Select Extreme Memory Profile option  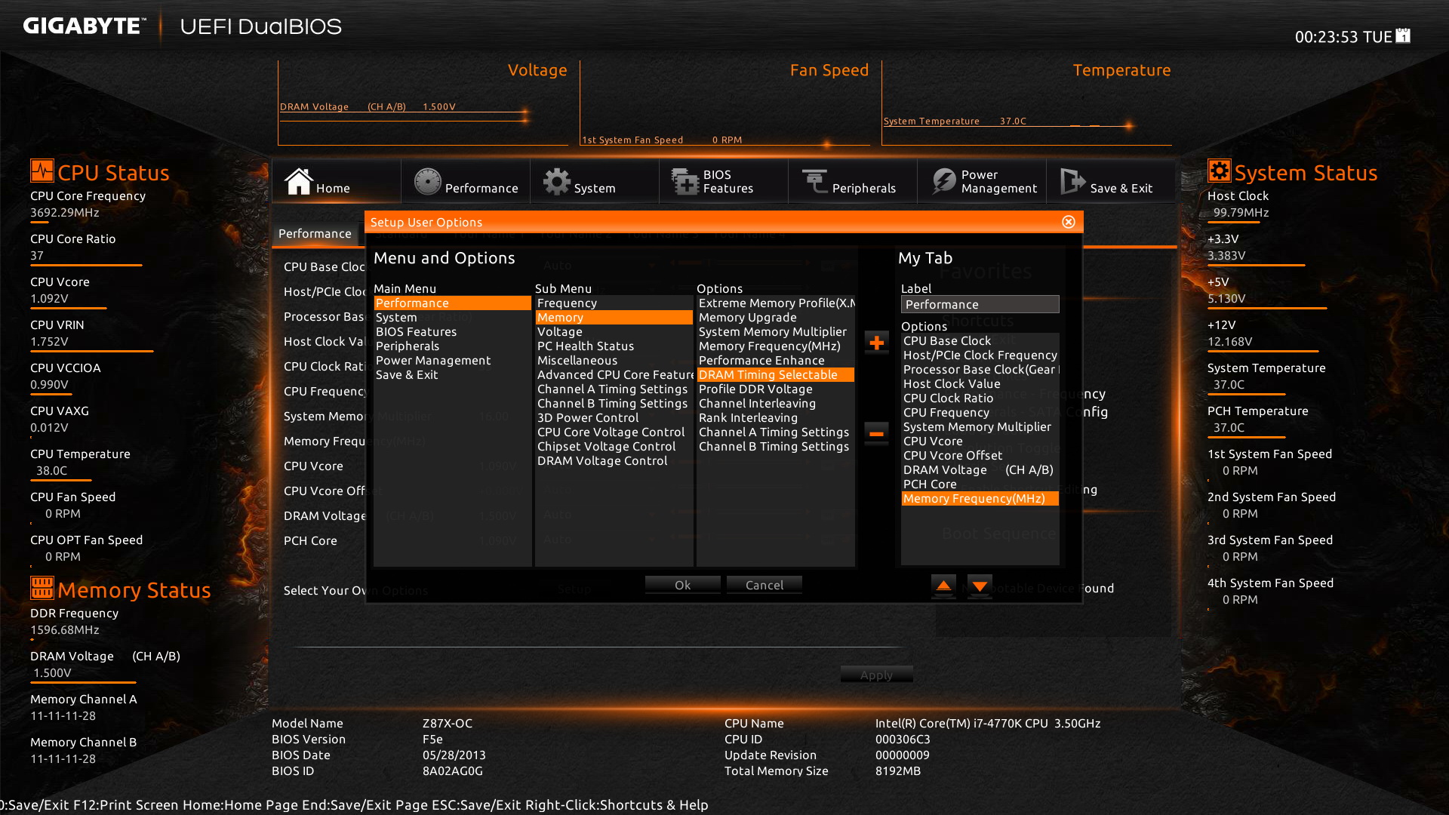775,303
